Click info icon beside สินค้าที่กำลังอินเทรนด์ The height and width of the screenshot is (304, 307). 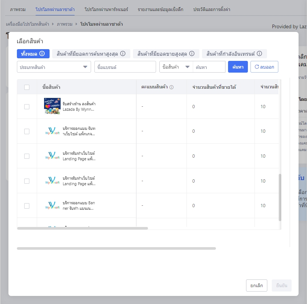click(x=259, y=54)
